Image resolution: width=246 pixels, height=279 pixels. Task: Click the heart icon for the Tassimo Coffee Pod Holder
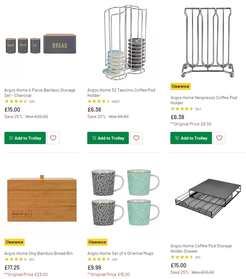(x=136, y=138)
